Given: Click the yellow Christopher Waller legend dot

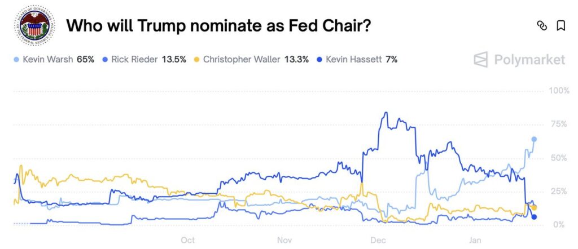Looking at the screenshot, I should coord(197,59).
